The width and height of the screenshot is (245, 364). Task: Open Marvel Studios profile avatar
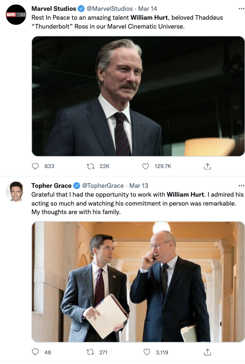[x=16, y=15]
